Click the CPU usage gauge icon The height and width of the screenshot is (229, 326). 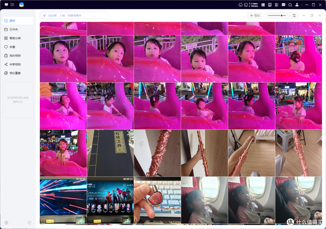[x=241, y=5]
